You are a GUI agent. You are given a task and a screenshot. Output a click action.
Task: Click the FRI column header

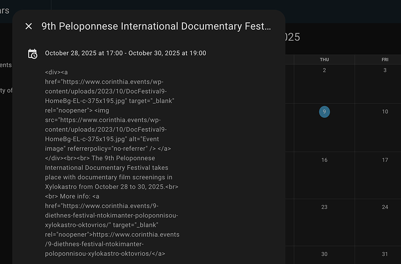[x=385, y=60]
